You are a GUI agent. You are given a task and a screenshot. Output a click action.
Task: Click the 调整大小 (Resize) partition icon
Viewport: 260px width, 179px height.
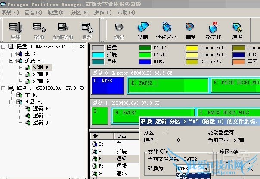(x=166, y=27)
